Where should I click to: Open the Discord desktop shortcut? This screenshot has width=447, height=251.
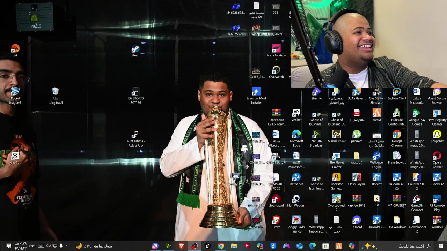357,222
